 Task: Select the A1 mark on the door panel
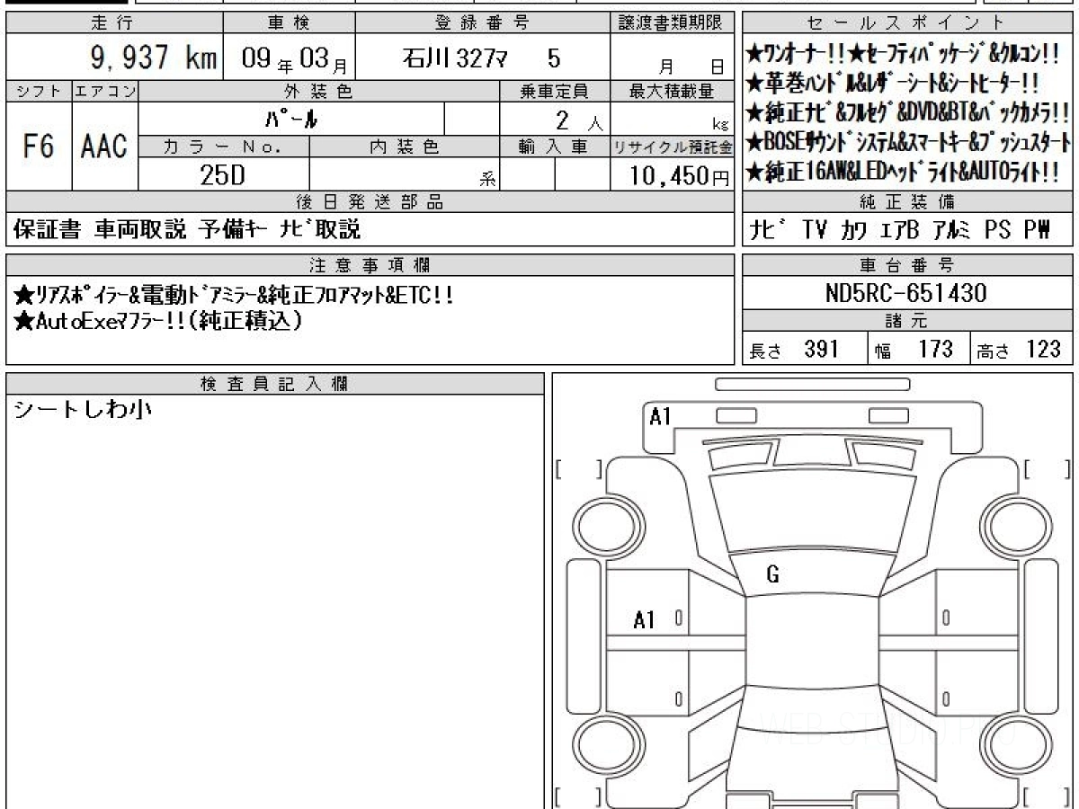645,620
